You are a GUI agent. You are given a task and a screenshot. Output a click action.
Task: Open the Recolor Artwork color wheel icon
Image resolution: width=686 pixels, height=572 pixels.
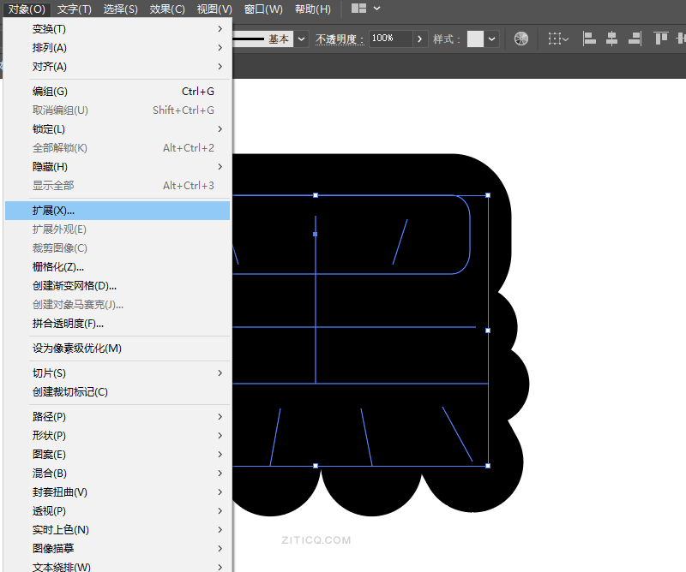click(521, 39)
